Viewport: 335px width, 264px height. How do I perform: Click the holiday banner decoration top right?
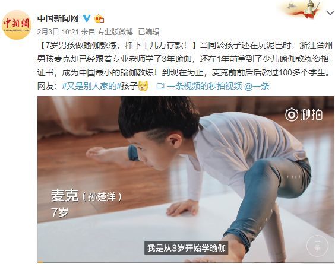302,9
